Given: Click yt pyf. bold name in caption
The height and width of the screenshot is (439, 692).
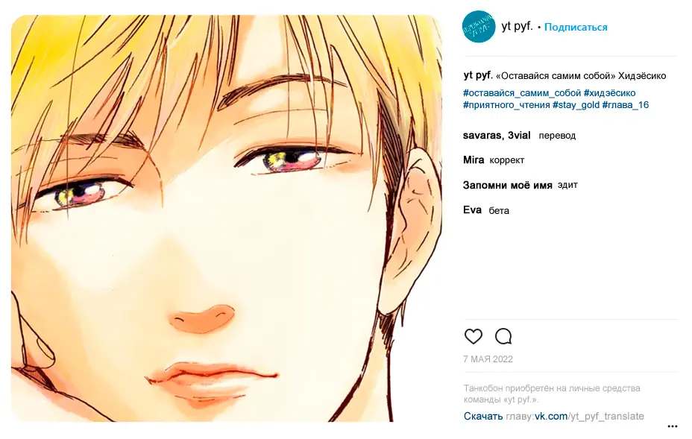Looking at the screenshot, I should click(478, 75).
